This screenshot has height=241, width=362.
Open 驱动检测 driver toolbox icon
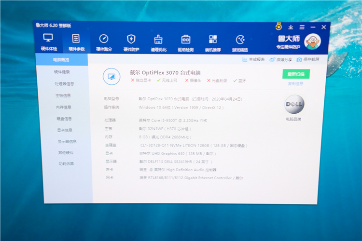click(x=186, y=40)
